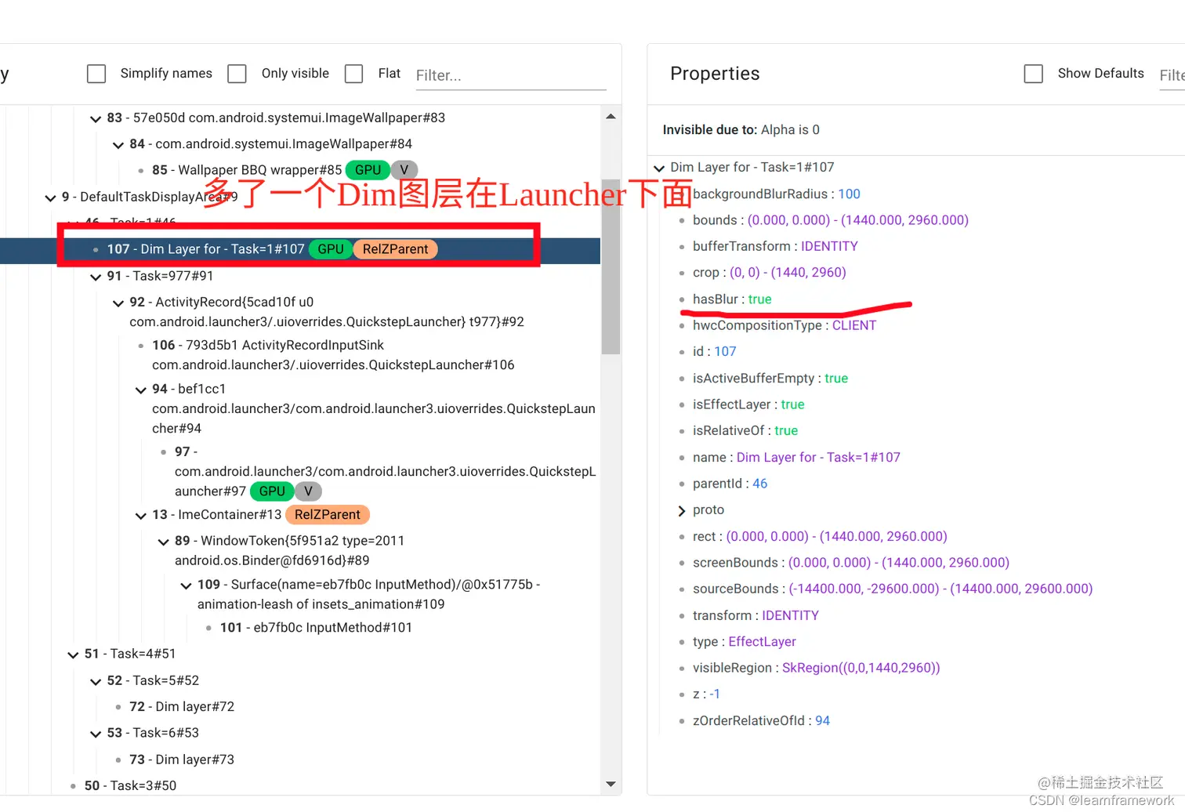This screenshot has height=812, width=1185.
Task: Click the GPU chip on Dim Layer for Task=1#107
Action: [330, 248]
